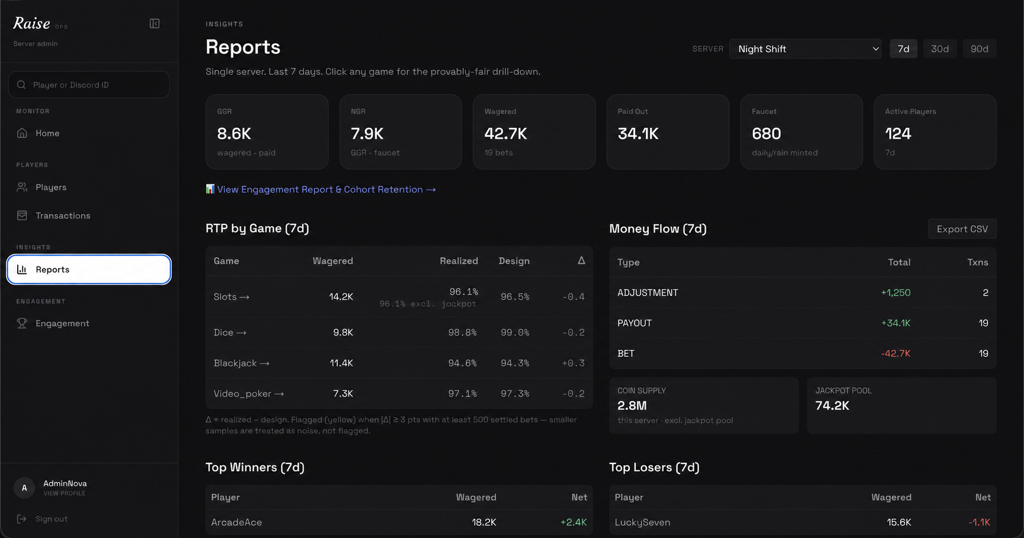
Task: Click the AdminNova avatar circle
Action: (x=24, y=488)
